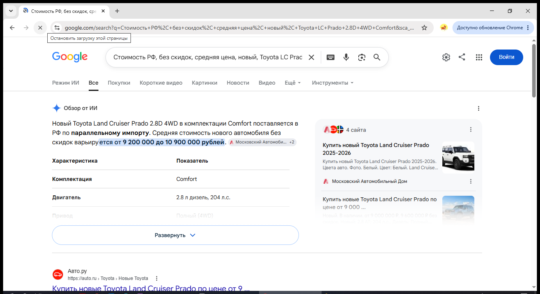The image size is (540, 294).
Task: Open the Картинки tab
Action: (x=204, y=83)
